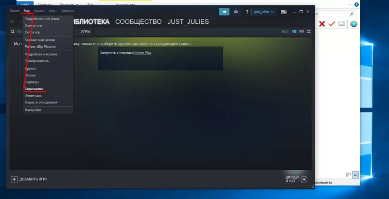The width and height of the screenshot is (389, 199).
Task: Click ДОБАВИТЬ ИГРУ button
Action: pyautogui.click(x=29, y=179)
